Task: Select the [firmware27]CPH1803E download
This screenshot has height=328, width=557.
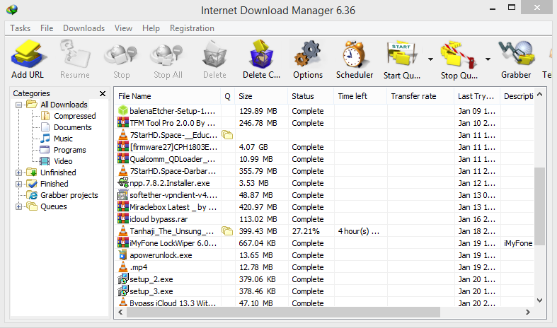Action: (324, 147)
